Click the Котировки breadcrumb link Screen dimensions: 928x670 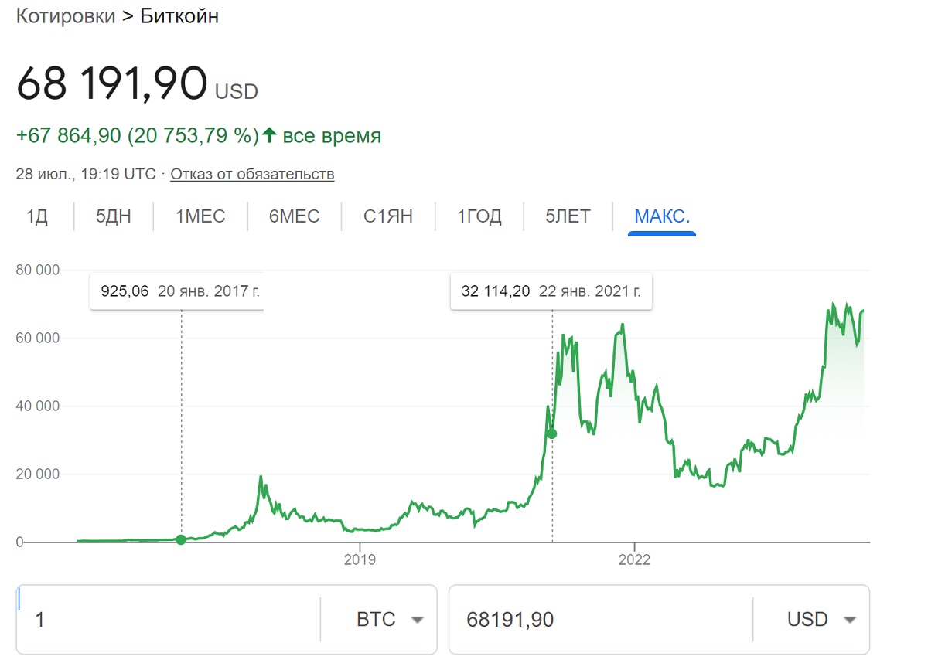[66, 16]
